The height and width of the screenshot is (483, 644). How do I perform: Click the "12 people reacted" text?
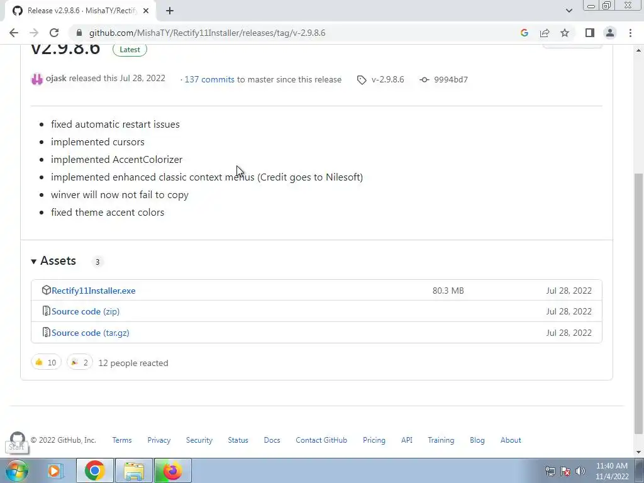[x=133, y=363]
